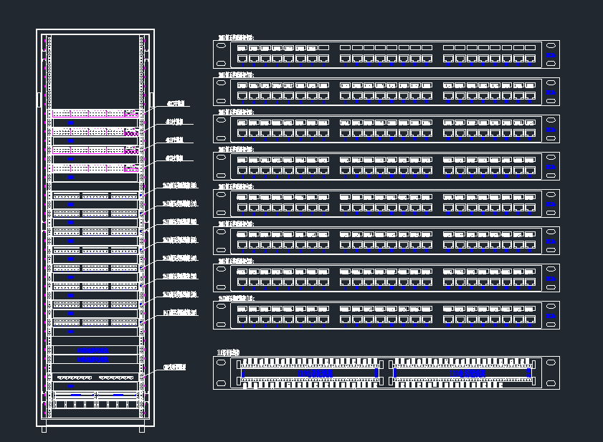Click the first RJ45 port on the top patch panel

242,58
